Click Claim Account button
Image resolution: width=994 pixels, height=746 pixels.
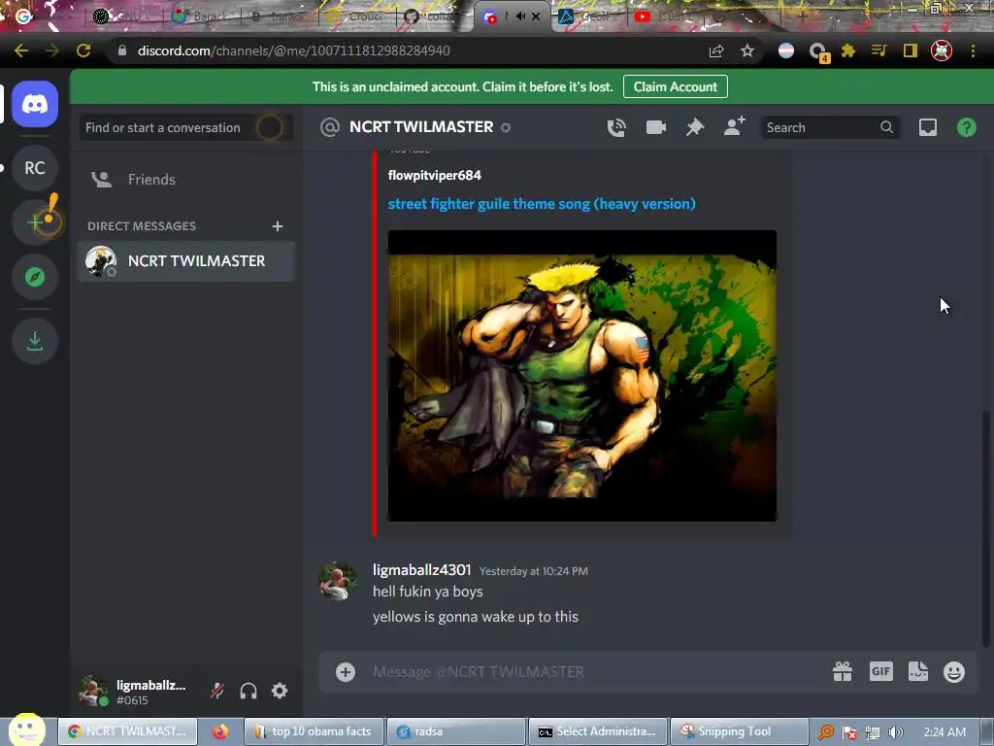(676, 86)
